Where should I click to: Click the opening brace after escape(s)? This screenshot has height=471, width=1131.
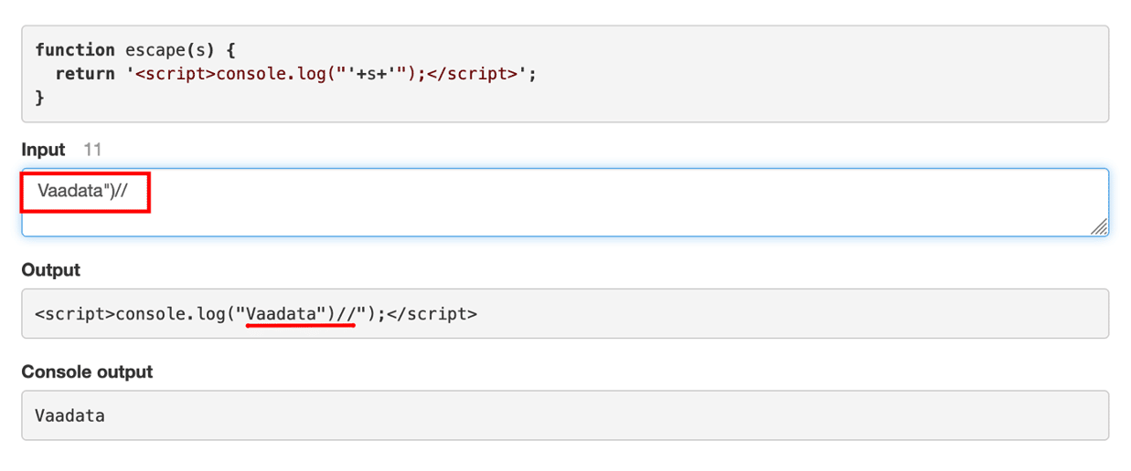230,50
